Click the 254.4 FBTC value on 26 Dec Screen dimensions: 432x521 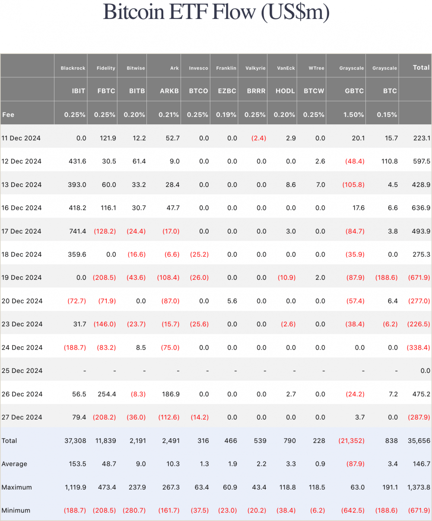107,394
